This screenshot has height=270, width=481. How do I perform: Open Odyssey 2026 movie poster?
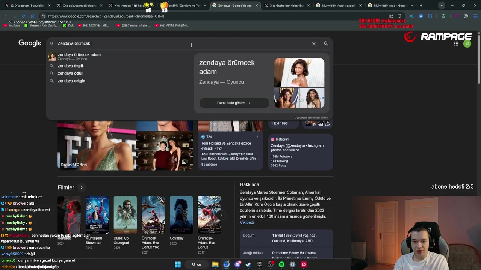pos(181,215)
